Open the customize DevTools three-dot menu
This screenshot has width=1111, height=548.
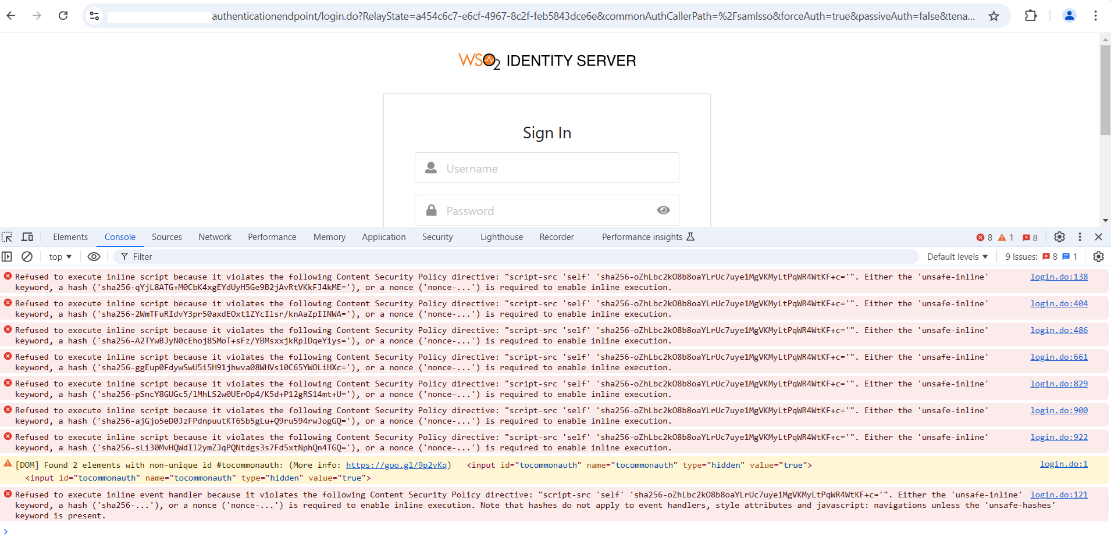pyautogui.click(x=1080, y=237)
